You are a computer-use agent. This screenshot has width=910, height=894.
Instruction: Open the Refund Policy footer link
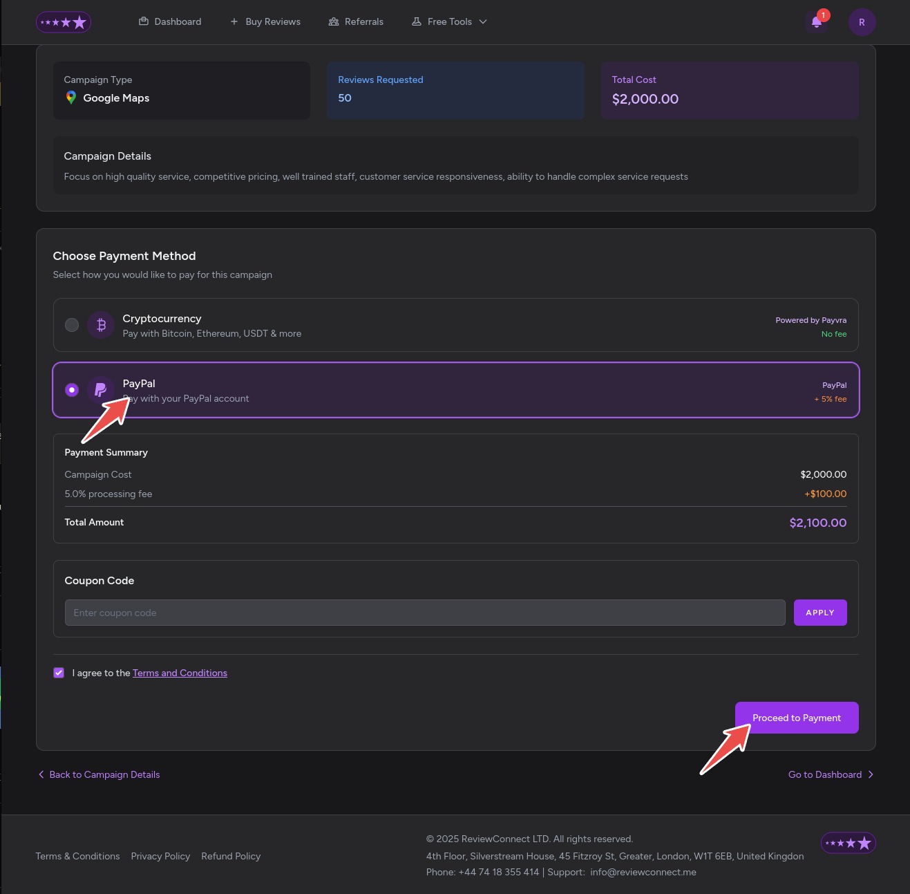231,856
